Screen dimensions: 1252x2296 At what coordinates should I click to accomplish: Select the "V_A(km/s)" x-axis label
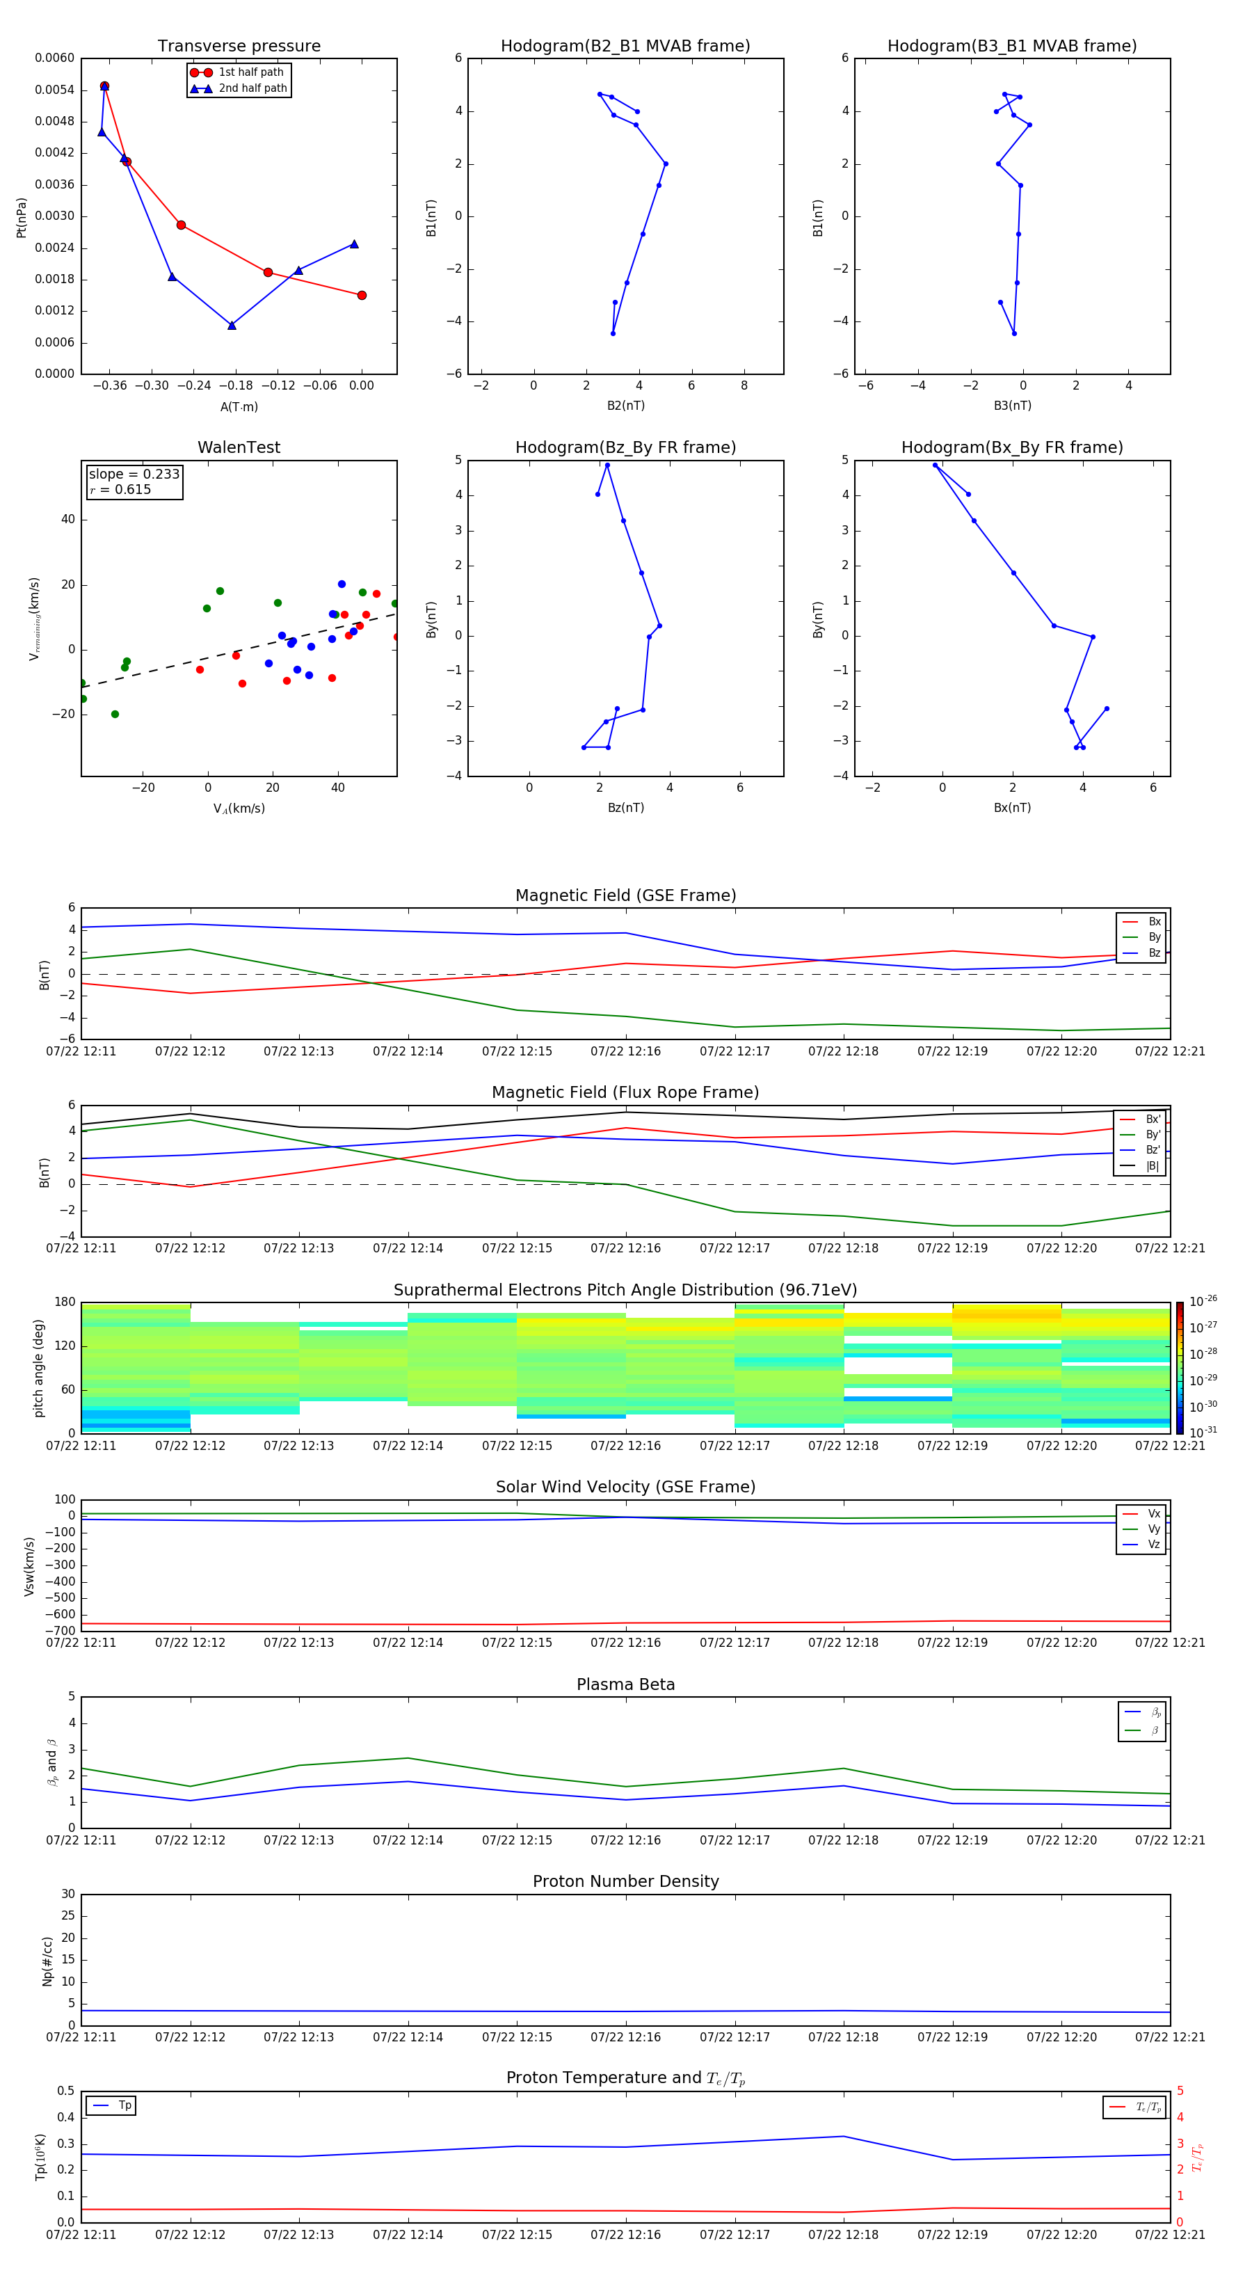click(239, 809)
